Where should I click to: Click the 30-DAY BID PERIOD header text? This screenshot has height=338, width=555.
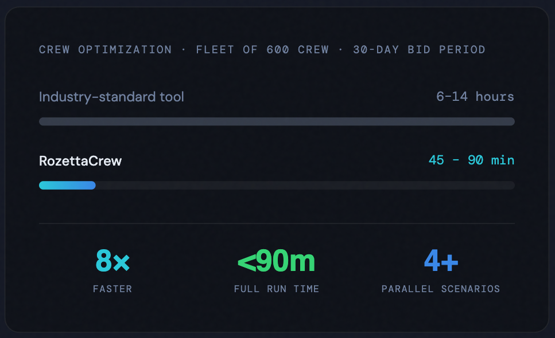tap(419, 50)
